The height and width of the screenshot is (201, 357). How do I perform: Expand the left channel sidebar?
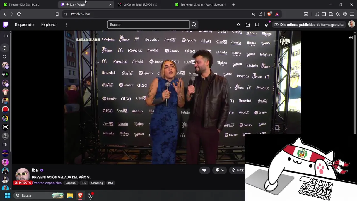(6, 36)
